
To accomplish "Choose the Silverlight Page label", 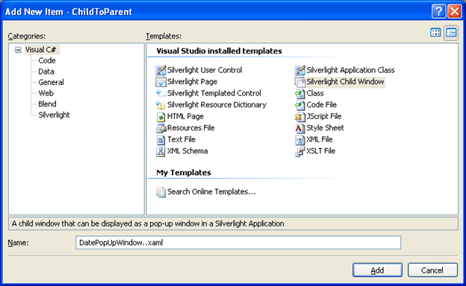I will (192, 82).
